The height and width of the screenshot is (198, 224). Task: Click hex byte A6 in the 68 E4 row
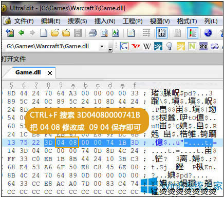[48, 167]
